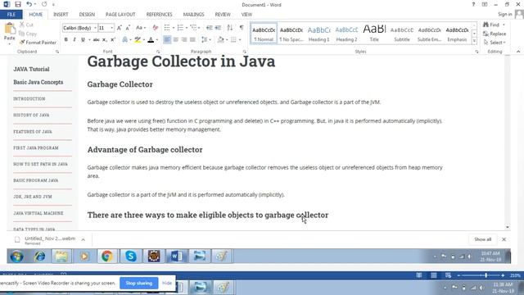The width and height of the screenshot is (524, 295).
Task: Toggle strikethrough formatting
Action: coord(97,40)
